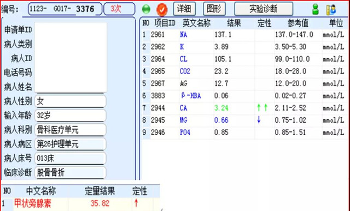Select the NA test name link
Screen dimensions: 350x211
pyautogui.click(x=184, y=35)
